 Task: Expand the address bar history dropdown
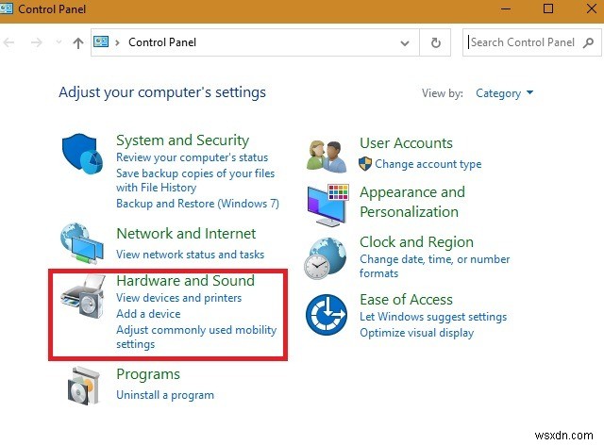pyautogui.click(x=405, y=42)
